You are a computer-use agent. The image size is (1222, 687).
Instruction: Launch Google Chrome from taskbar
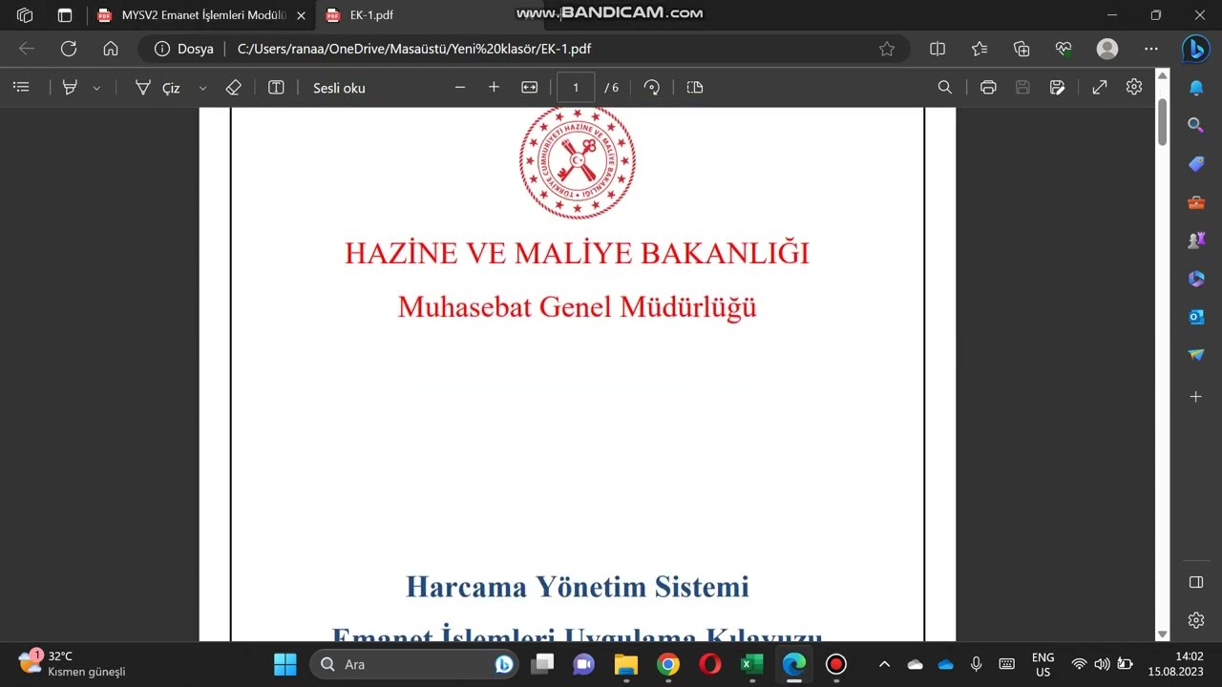tap(668, 664)
